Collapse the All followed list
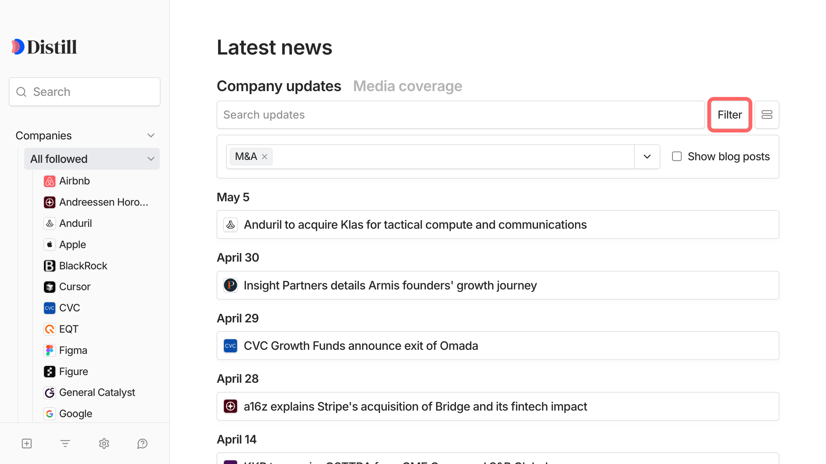The height and width of the screenshot is (464, 826). click(x=151, y=159)
